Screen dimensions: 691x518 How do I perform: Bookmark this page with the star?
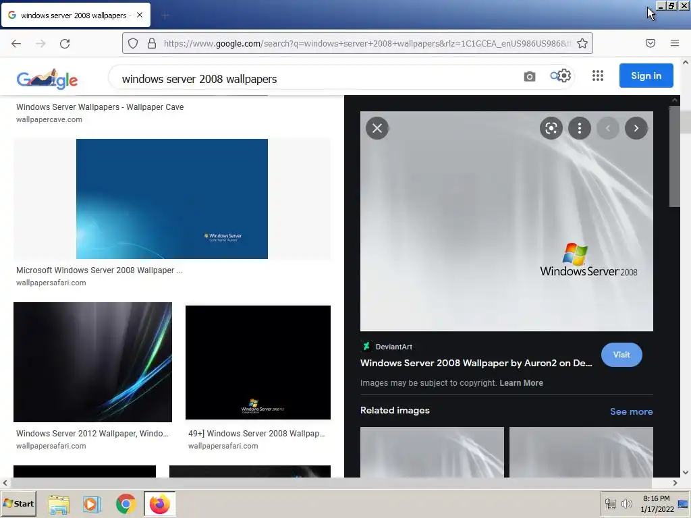(x=582, y=43)
